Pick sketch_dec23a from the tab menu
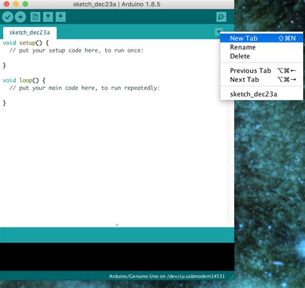 pyautogui.click(x=262, y=94)
